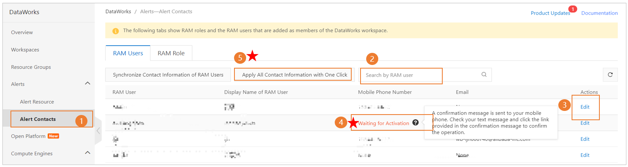Open the Documentation link
The image size is (628, 167).
(x=599, y=13)
